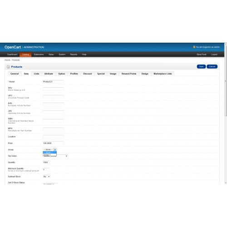227x227 pixels.
Task: Open the Subtract Stock dropdown
Action: (46, 177)
